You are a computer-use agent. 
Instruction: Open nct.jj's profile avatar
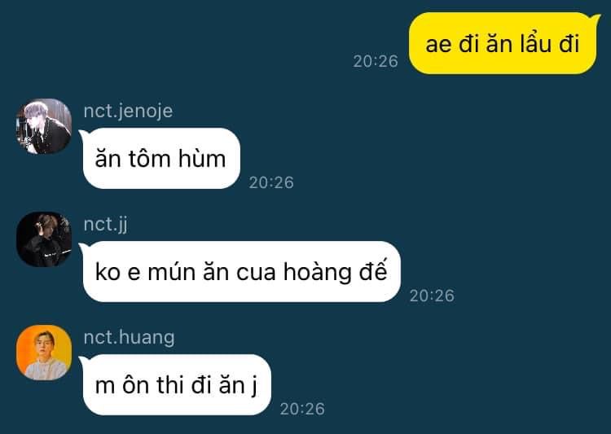tap(44, 239)
